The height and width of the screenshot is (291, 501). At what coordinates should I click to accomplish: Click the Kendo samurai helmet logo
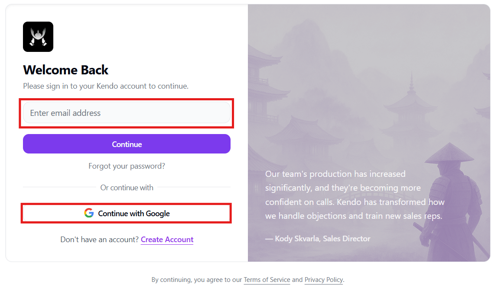pos(38,37)
